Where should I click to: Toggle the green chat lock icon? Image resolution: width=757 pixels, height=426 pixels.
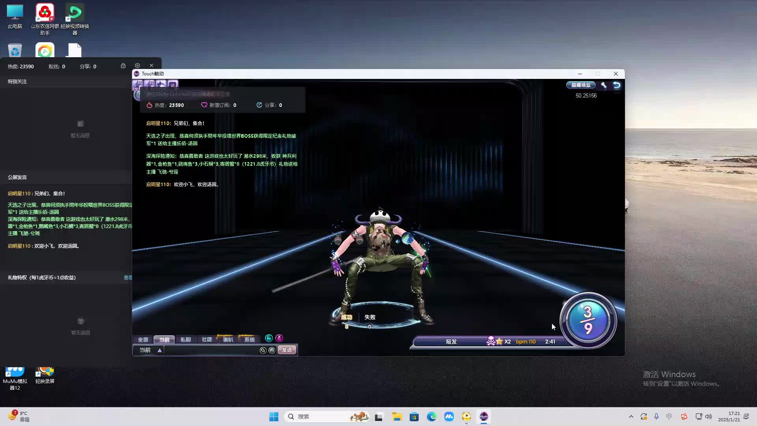pos(269,338)
